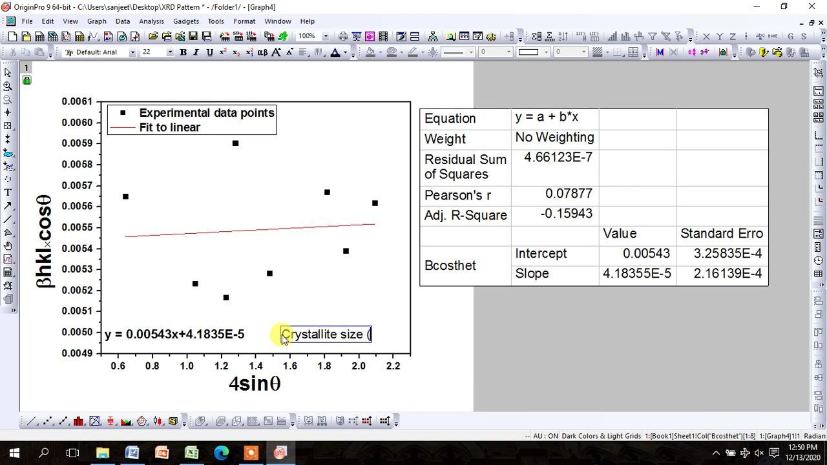The width and height of the screenshot is (827, 465).
Task: Open the Graph menu
Action: (96, 21)
